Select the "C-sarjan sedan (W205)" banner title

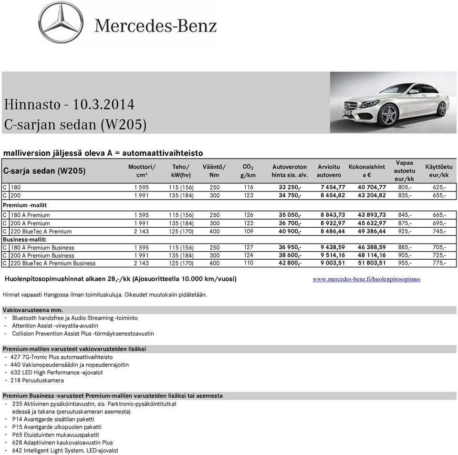(75, 125)
